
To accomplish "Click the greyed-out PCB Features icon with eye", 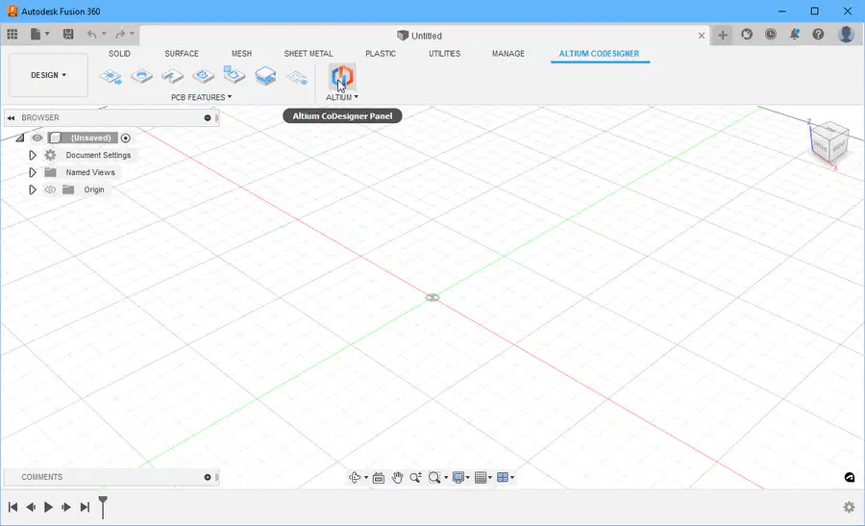I will pos(297,77).
